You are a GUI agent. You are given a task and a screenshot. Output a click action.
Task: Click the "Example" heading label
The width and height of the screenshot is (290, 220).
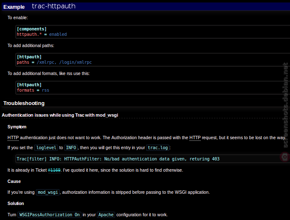(14, 7)
